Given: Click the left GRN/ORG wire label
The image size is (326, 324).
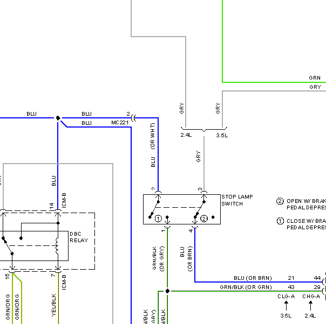Looking at the screenshot, I should pos(8,307).
